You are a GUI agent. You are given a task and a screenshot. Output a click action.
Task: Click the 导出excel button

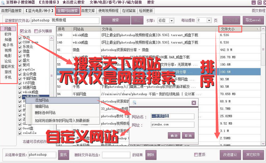[253, 20]
